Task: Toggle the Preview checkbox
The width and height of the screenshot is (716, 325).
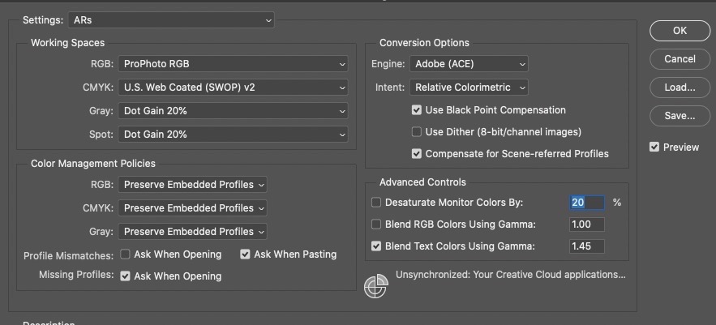Action: click(654, 148)
